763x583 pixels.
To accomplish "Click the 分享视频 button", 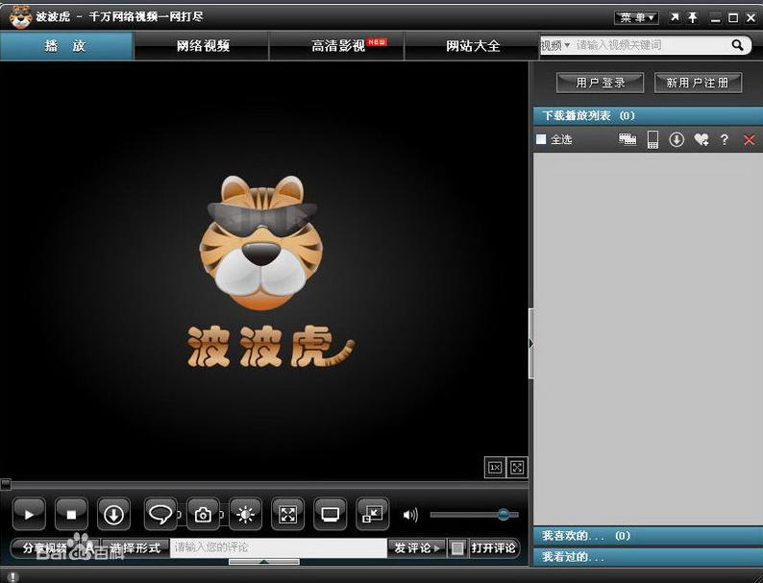I will pyautogui.click(x=45, y=548).
